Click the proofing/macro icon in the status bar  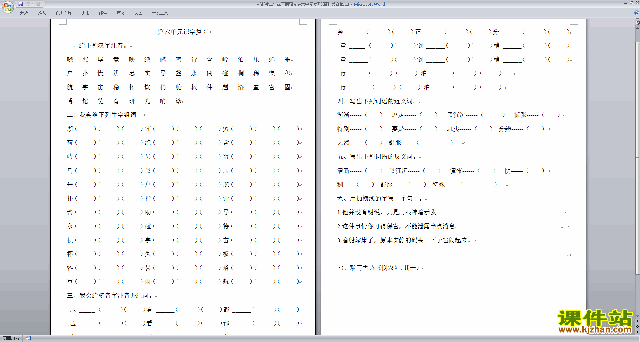(28, 338)
